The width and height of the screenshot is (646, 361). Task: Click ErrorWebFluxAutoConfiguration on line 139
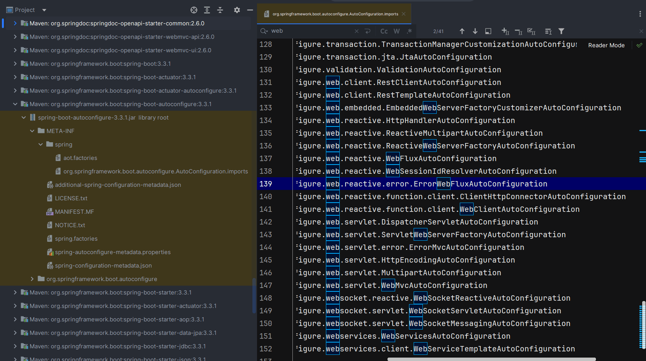pos(481,184)
